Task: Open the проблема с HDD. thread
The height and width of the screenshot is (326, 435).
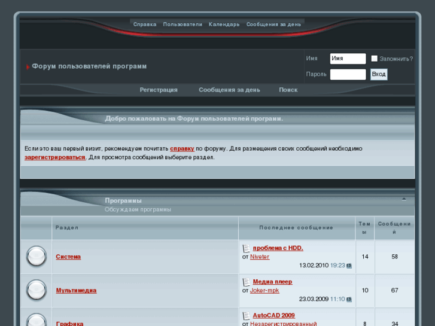Action: [x=278, y=248]
